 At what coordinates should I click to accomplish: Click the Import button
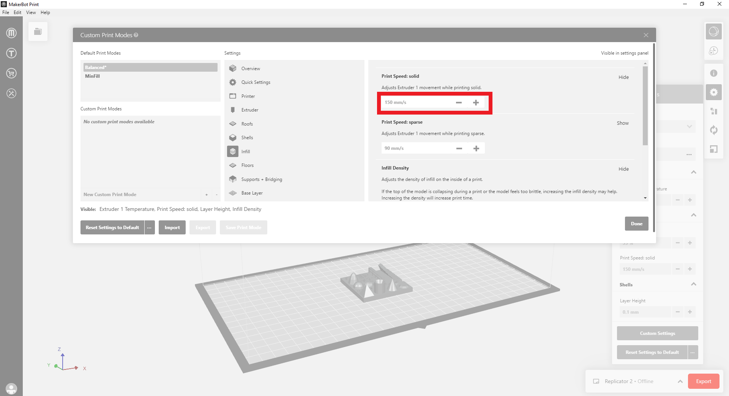point(172,228)
